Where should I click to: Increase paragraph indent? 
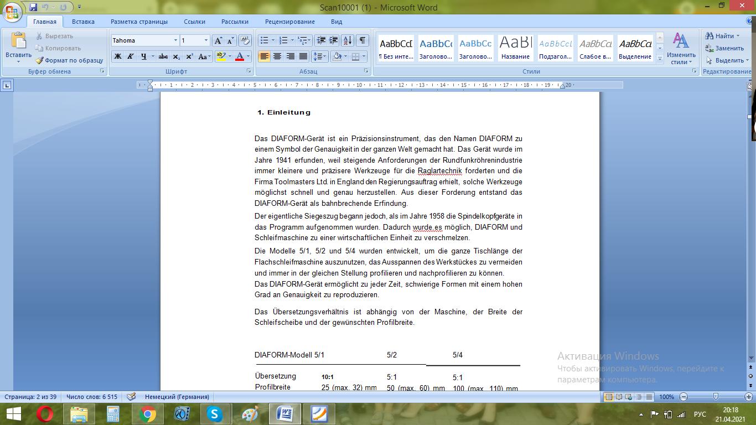pyautogui.click(x=333, y=40)
